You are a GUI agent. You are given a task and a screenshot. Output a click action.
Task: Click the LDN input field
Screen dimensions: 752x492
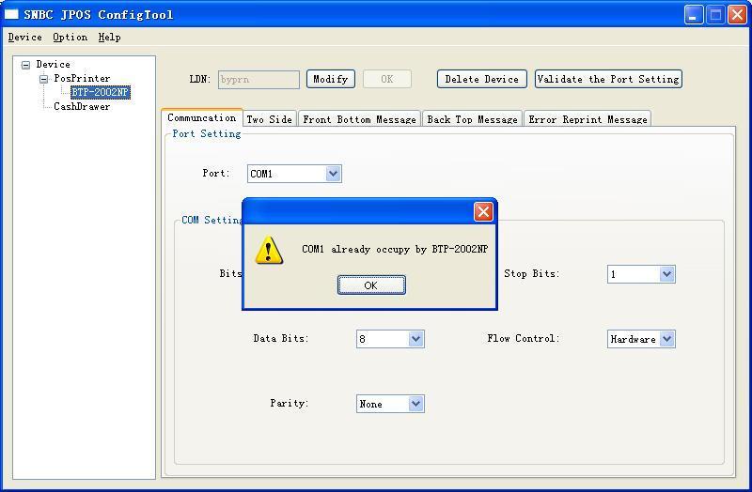pos(258,80)
